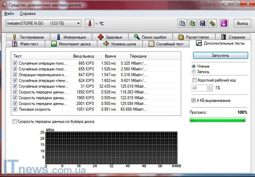Open the Файл menu
This screenshot has width=255, height=177.
point(9,13)
